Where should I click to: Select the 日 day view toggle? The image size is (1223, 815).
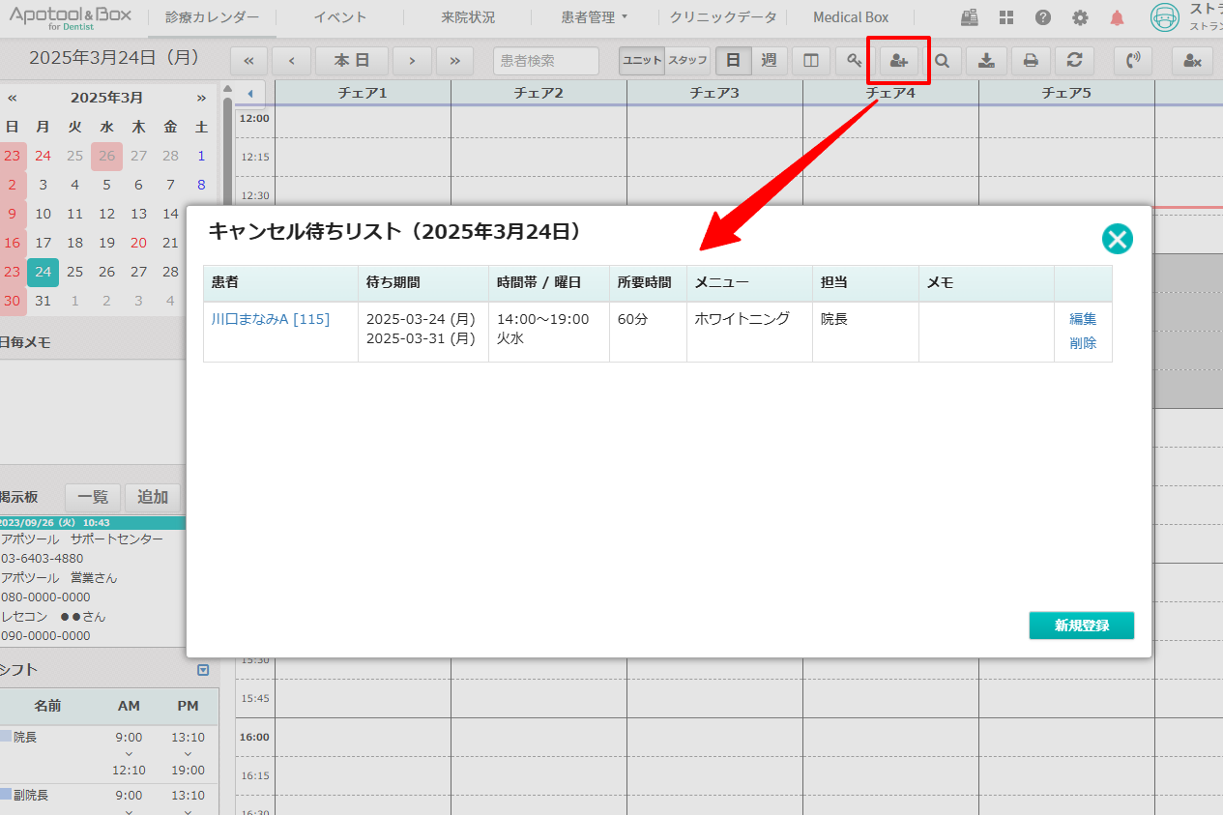[x=733, y=61]
